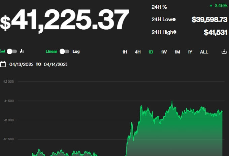Click the area chart icon

point(2,51)
